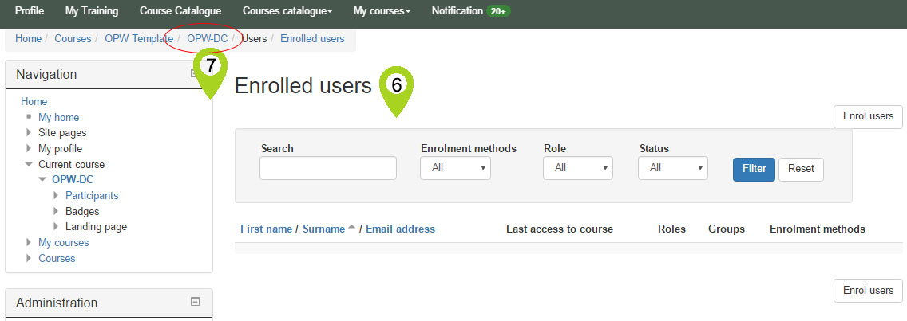This screenshot has height=321, width=907.
Task: Collapse the Current course tree node
Action: click(29, 165)
